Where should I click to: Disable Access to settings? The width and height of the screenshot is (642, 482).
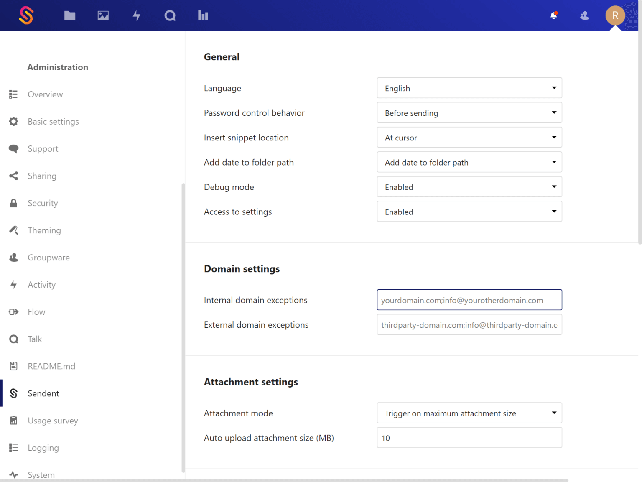click(469, 212)
